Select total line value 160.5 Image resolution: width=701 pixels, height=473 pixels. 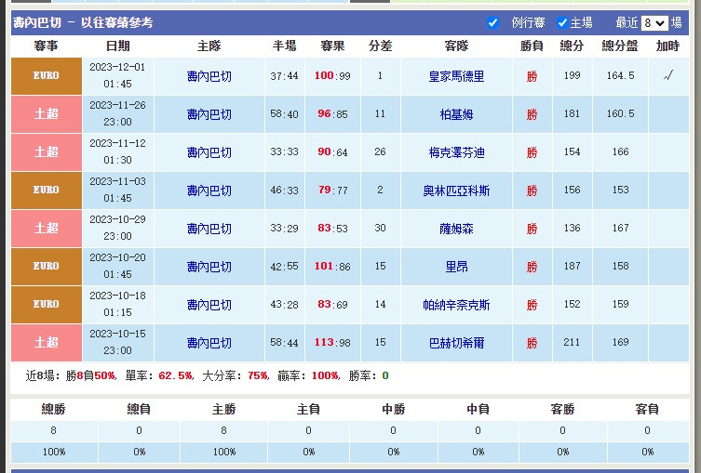point(621,114)
